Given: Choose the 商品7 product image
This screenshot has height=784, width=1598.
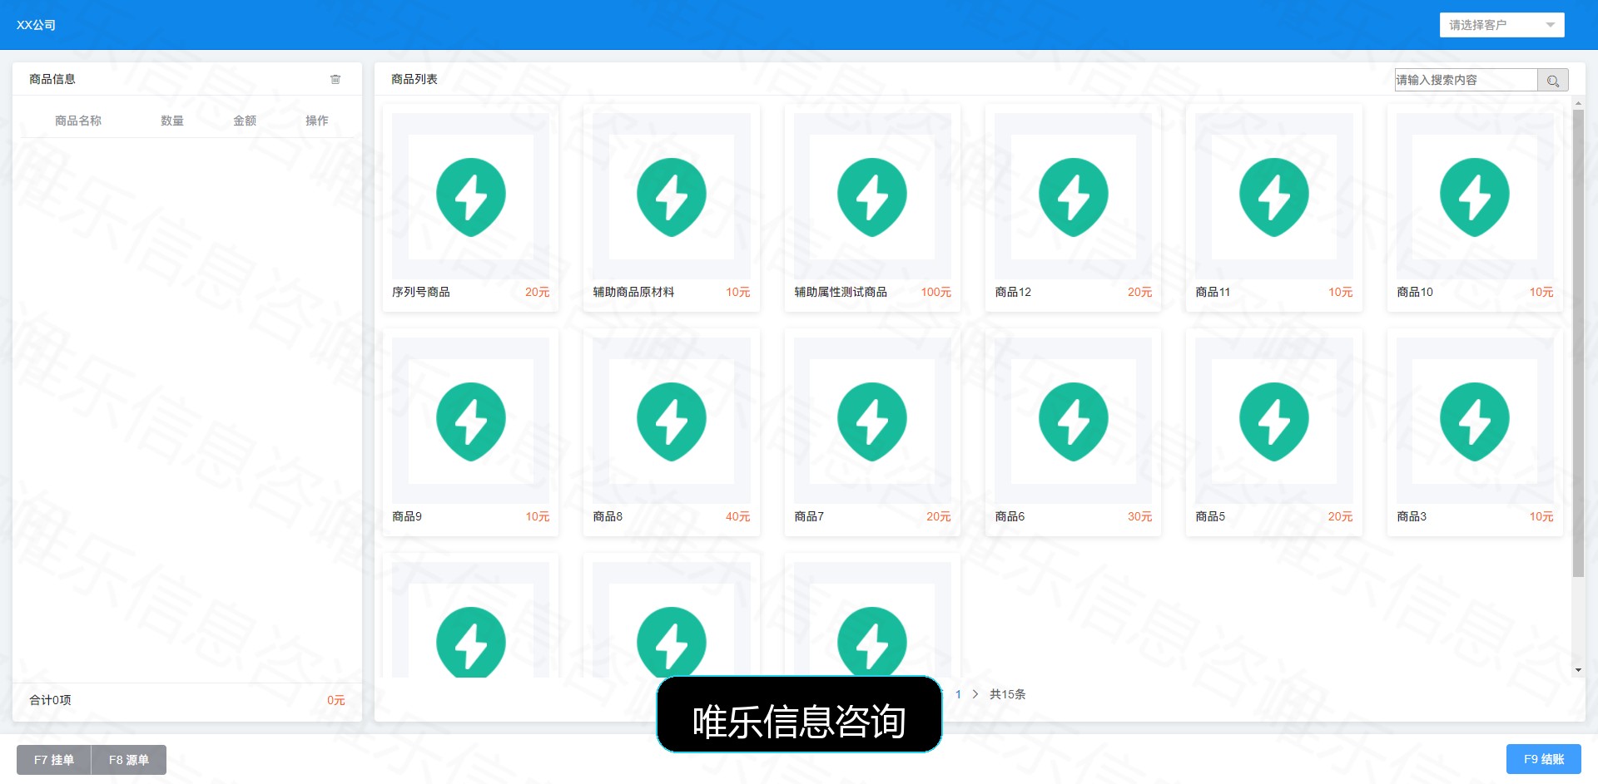Looking at the screenshot, I should 872,421.
